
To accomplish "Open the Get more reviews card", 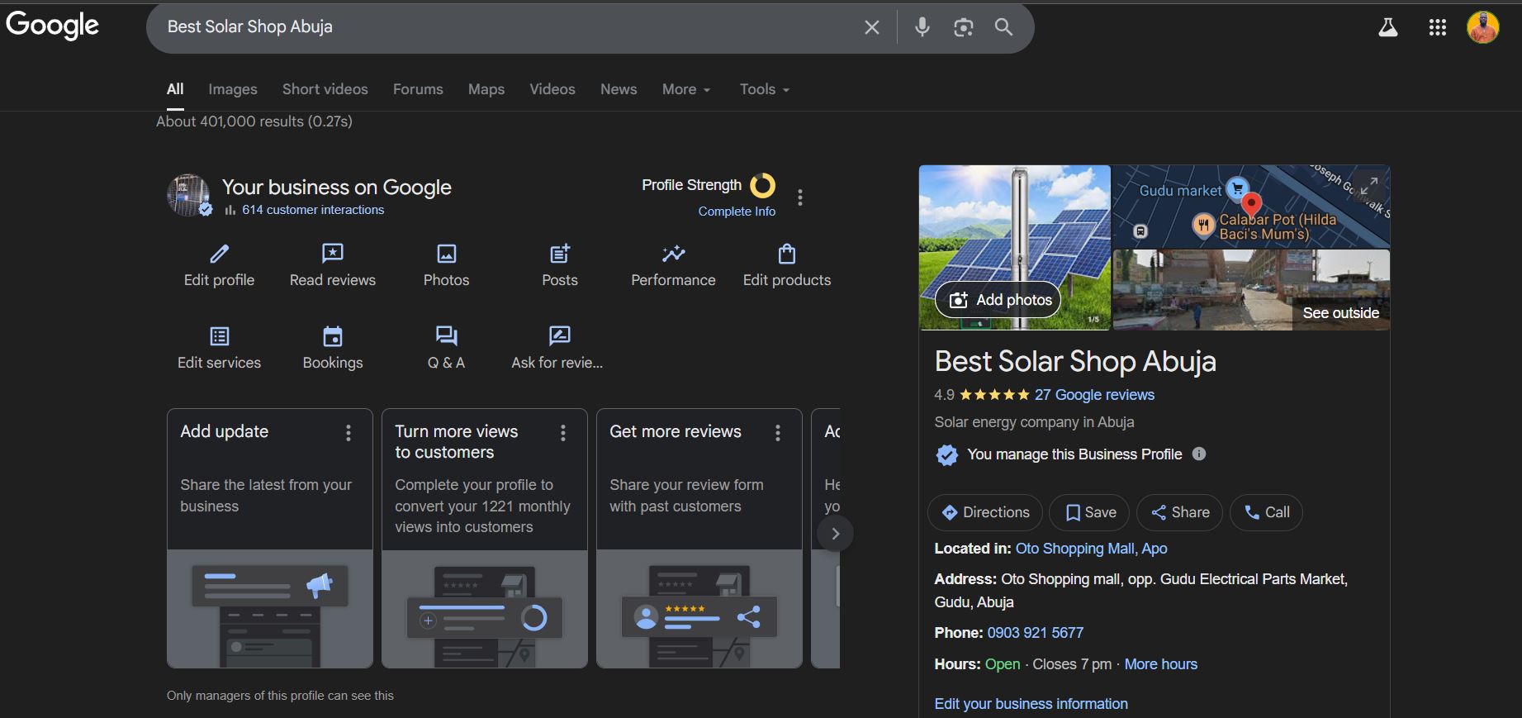I will [699, 538].
